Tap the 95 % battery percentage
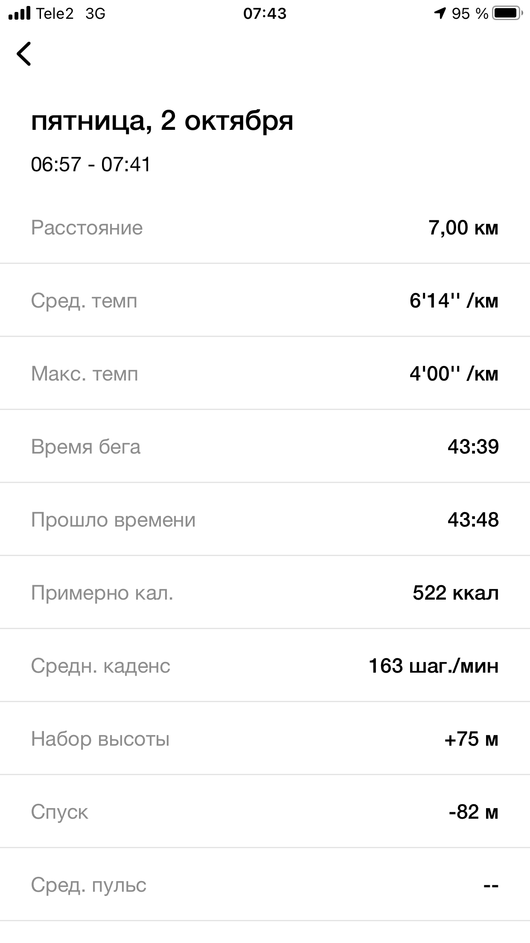 pos(470,14)
